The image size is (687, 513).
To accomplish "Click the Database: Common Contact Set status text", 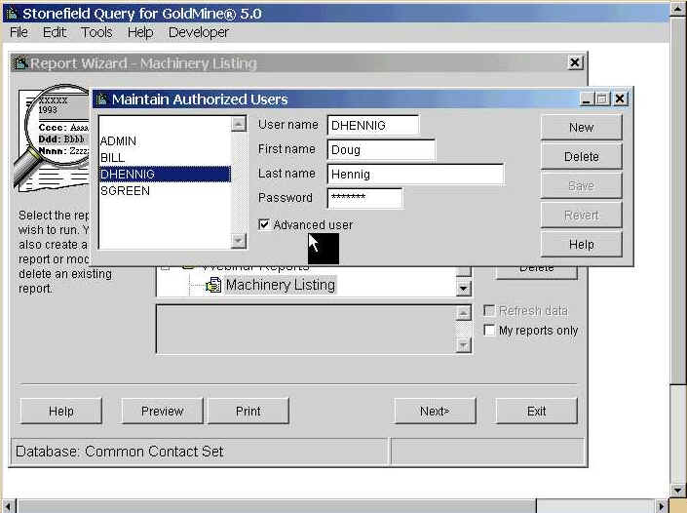I will click(x=120, y=452).
